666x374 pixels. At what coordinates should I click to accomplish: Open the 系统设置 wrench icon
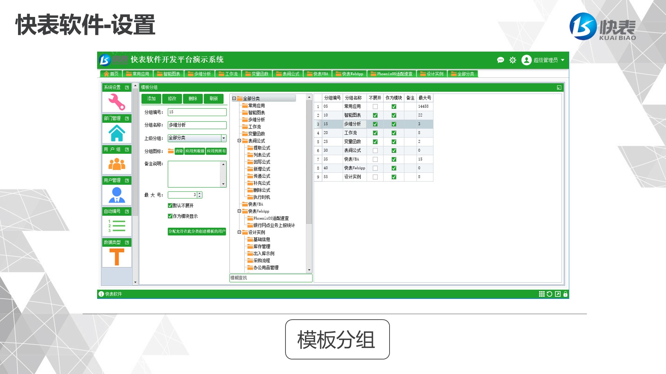coord(117,102)
